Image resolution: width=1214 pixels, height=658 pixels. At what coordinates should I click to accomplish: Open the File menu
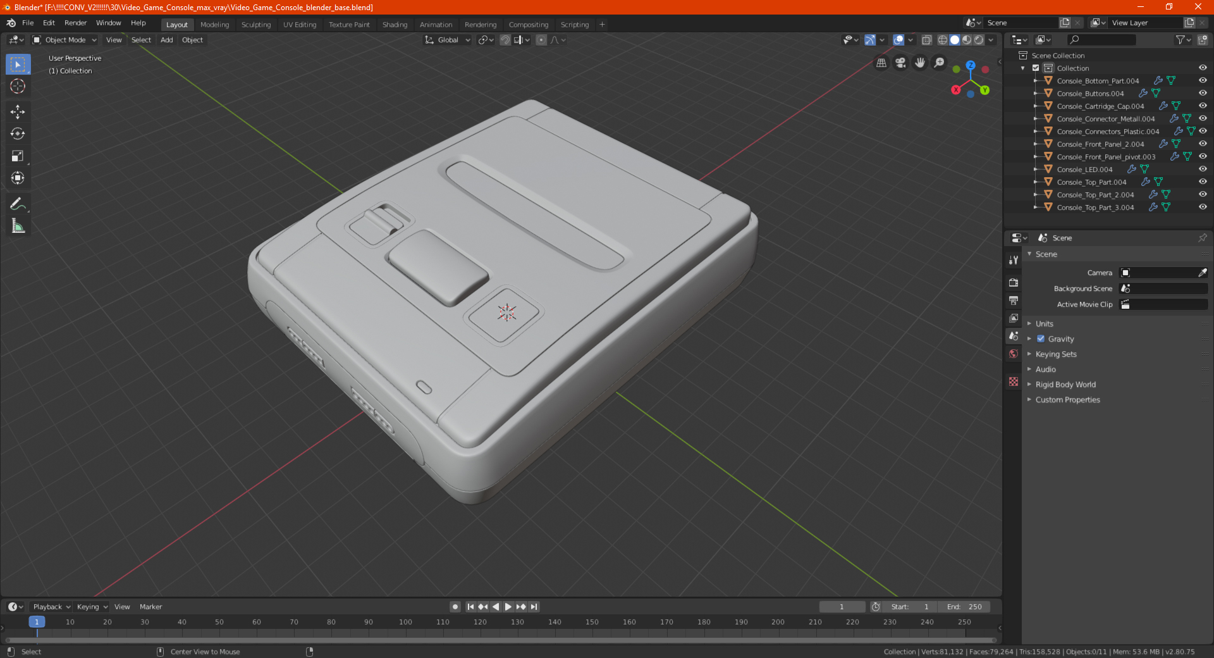coord(28,23)
